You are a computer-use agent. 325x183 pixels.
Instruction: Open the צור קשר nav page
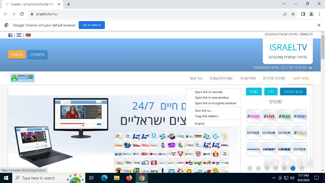(196, 78)
